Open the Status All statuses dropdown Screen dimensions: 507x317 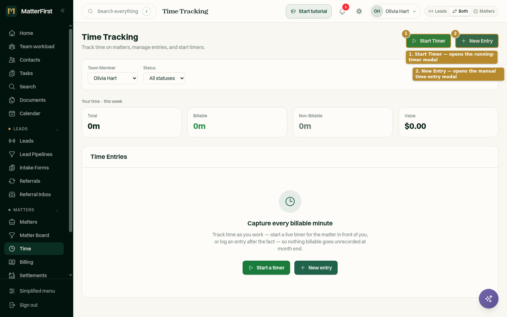coord(164,78)
